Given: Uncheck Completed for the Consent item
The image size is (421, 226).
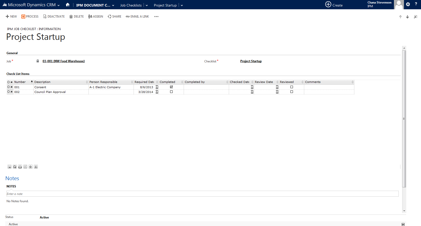Looking at the screenshot, I should pos(171,87).
